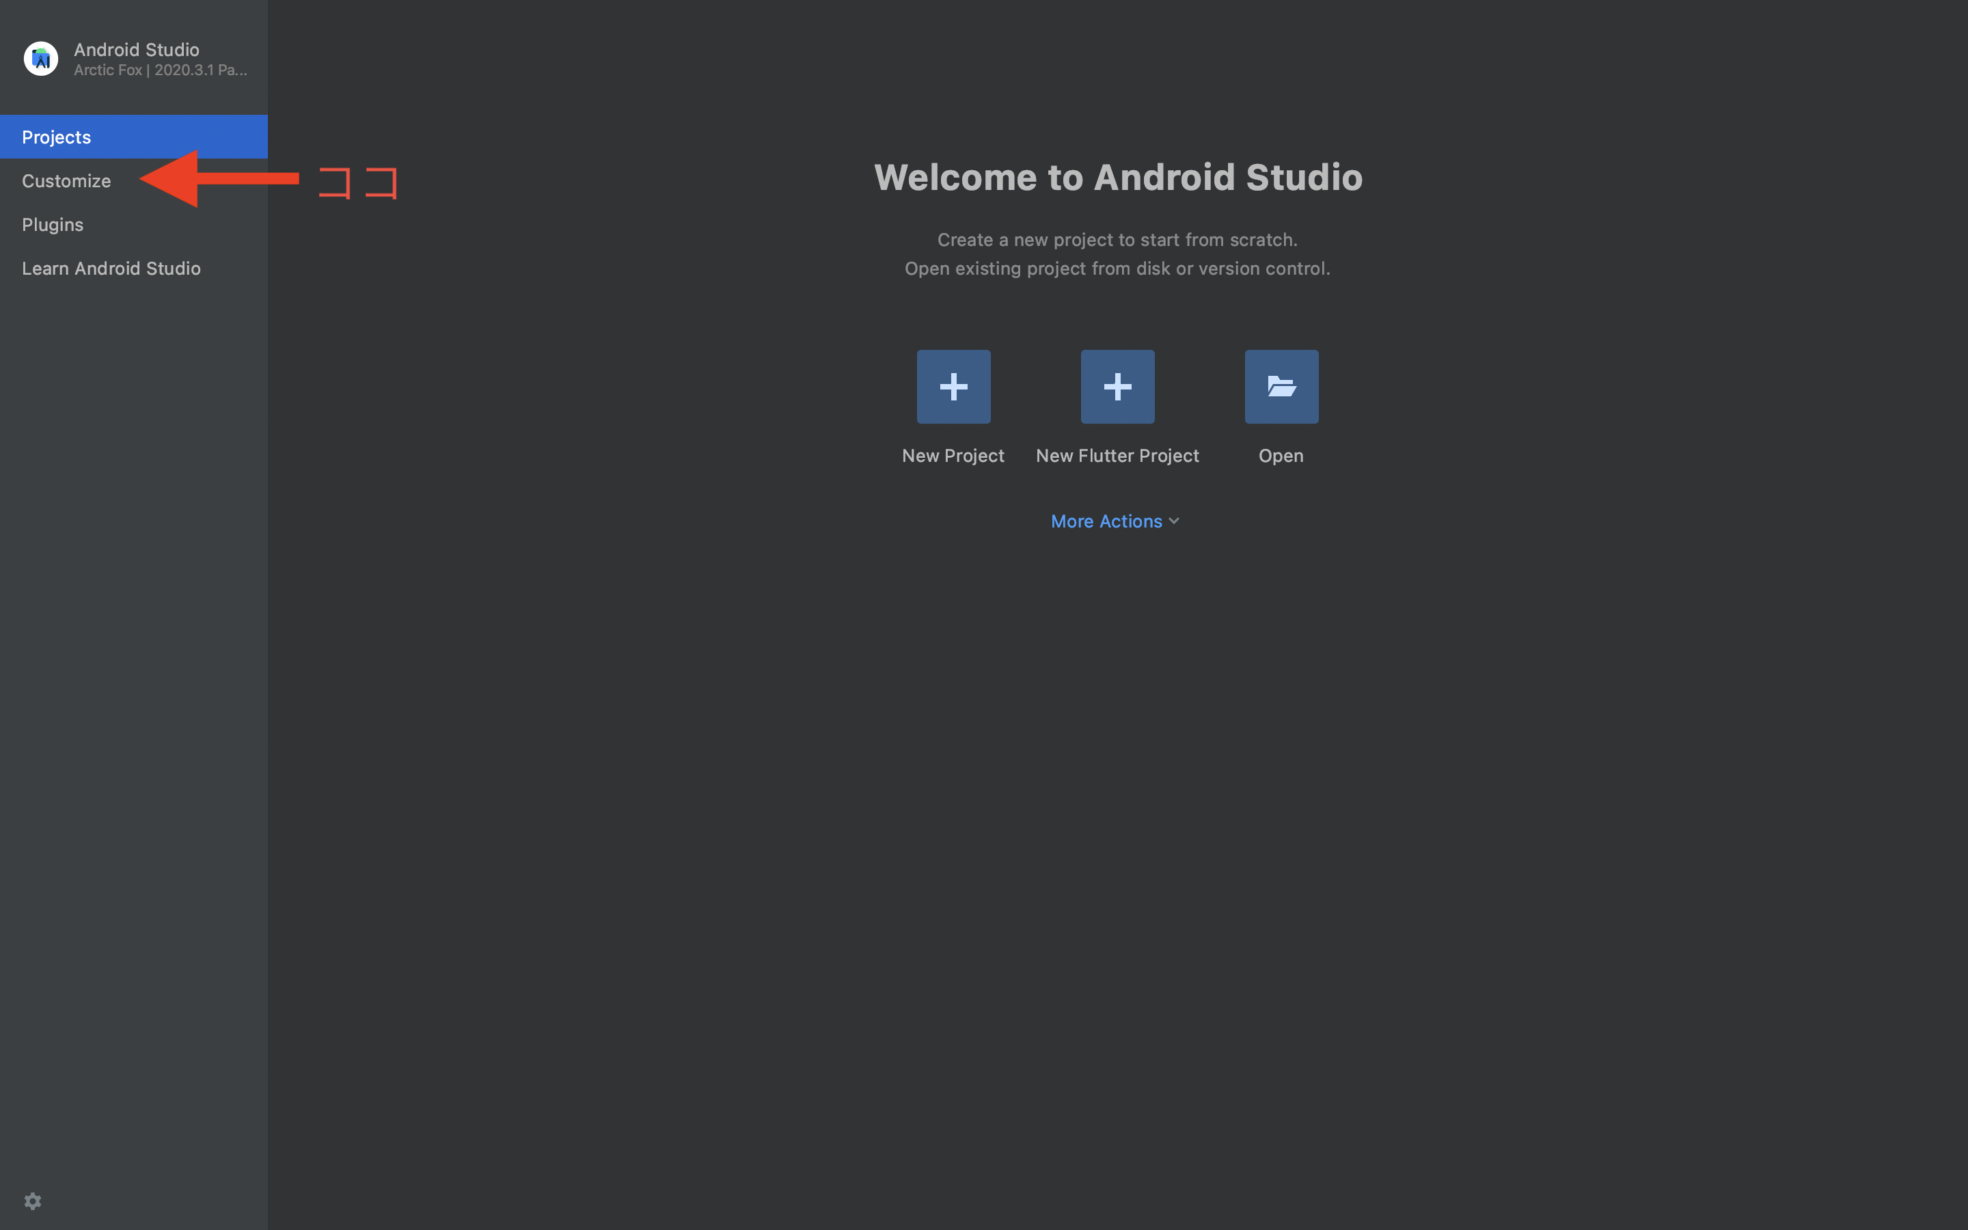Go to Learn Android Studio tab

(x=133, y=269)
